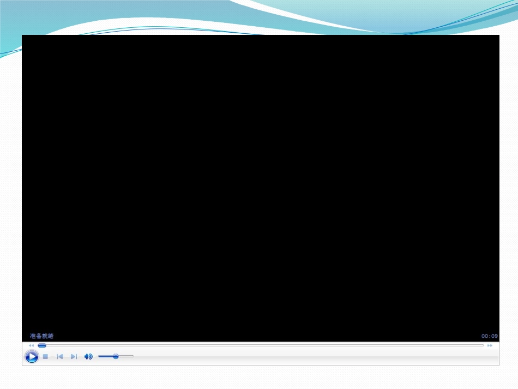This screenshot has height=389, width=518.
Task: Stop the video with the square button
Action: click(x=46, y=357)
